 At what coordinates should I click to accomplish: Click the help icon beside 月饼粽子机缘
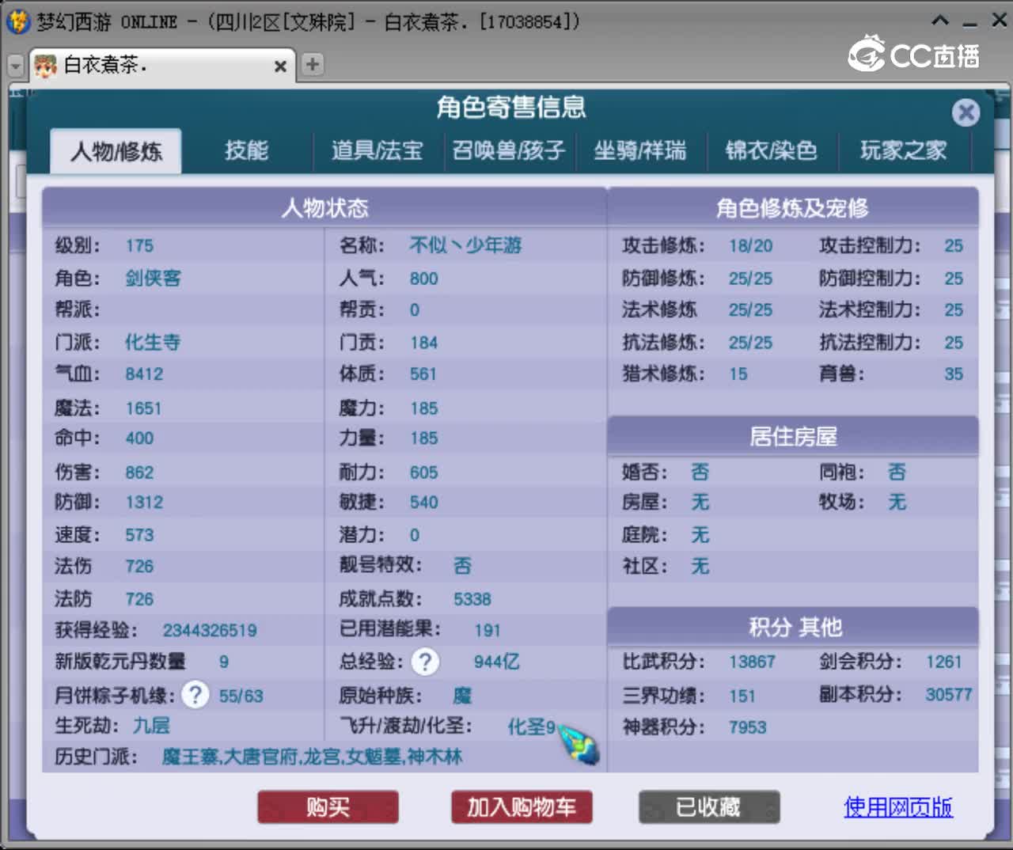[195, 696]
